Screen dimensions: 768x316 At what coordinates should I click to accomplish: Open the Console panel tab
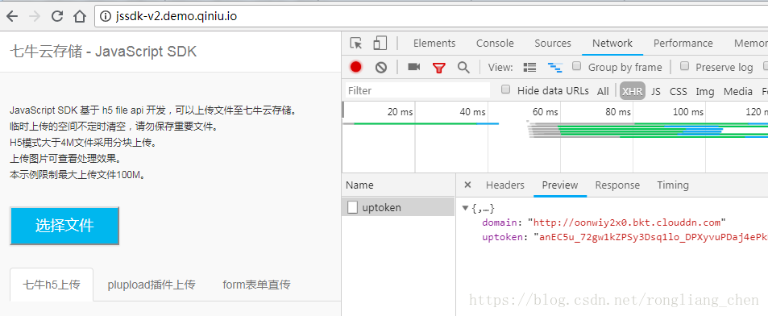495,43
